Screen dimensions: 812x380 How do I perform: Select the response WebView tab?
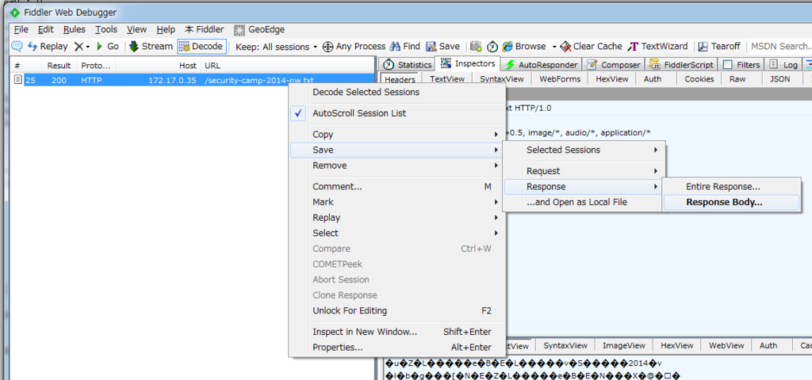(x=726, y=345)
